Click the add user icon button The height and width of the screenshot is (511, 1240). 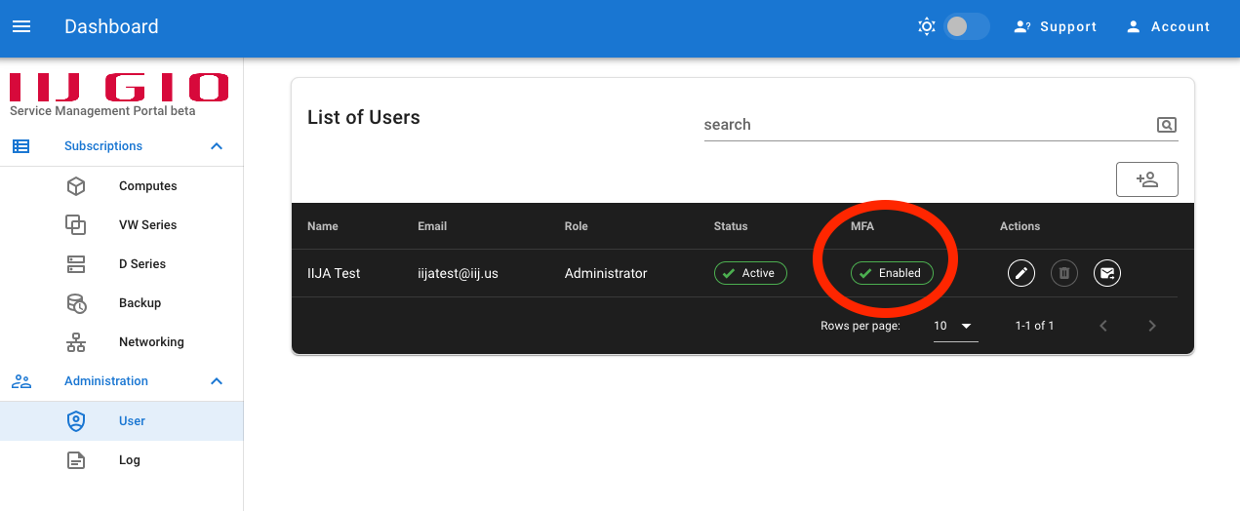(x=1147, y=179)
